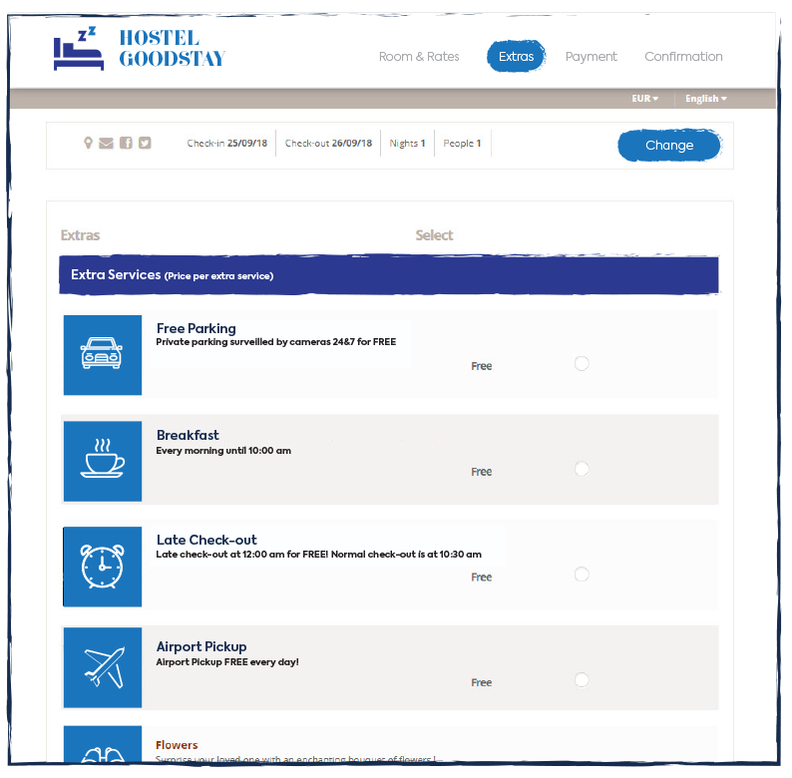Click the Check-out 26/09/18 date
The height and width of the screenshot is (778, 792).
tap(328, 143)
